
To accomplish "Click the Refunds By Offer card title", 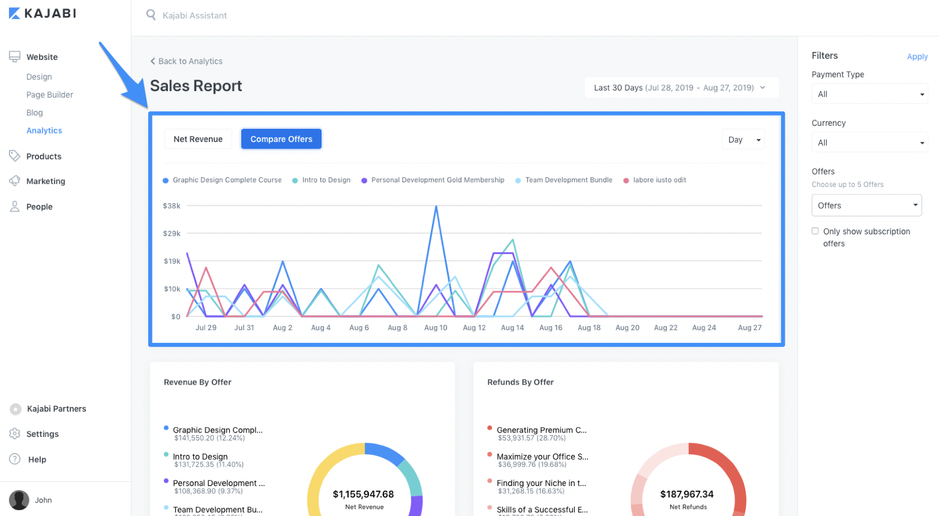I will point(520,382).
